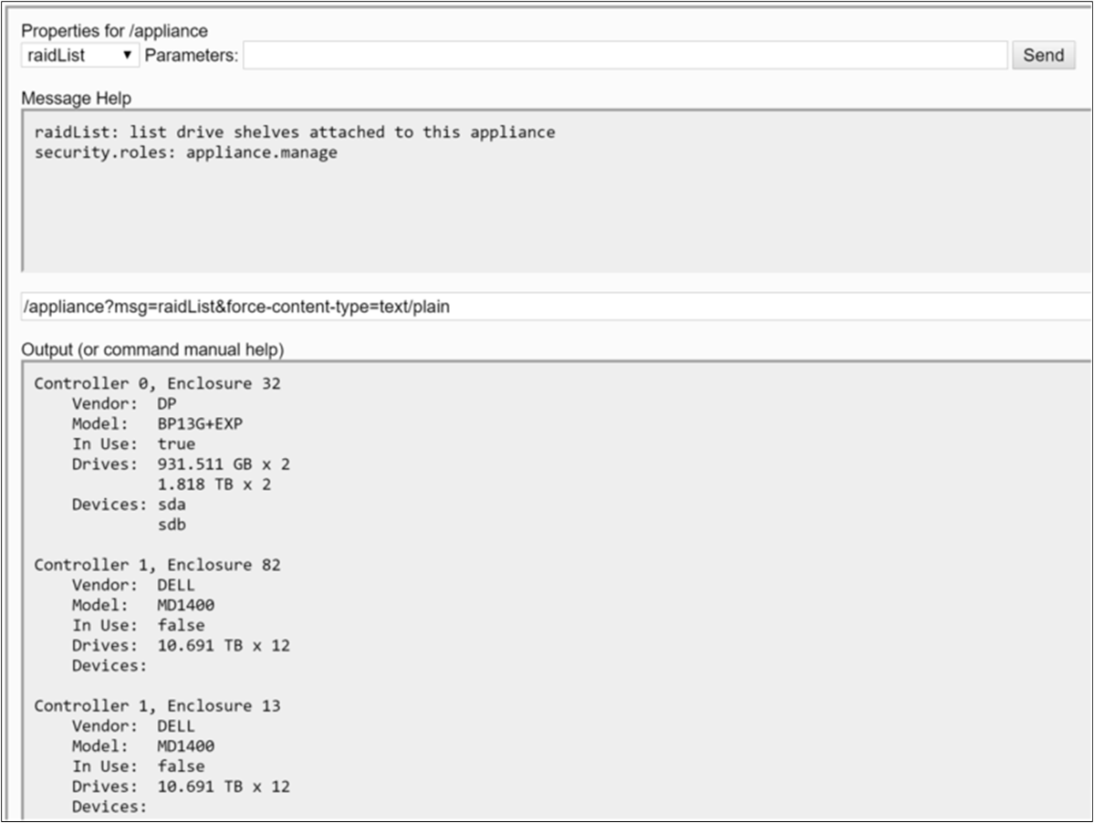Click the 'Message Help' section label

coord(76,98)
